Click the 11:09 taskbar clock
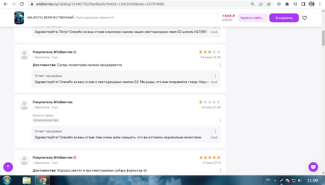The height and width of the screenshot is (185, 325). (x=313, y=180)
